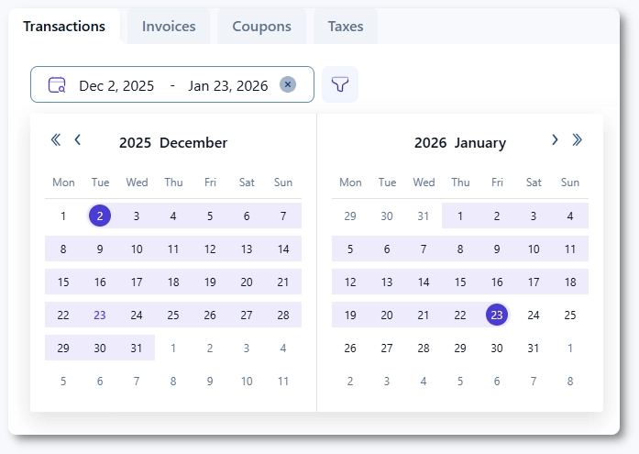The image size is (639, 454).
Task: Go to next month arrow
Action: [x=555, y=140]
